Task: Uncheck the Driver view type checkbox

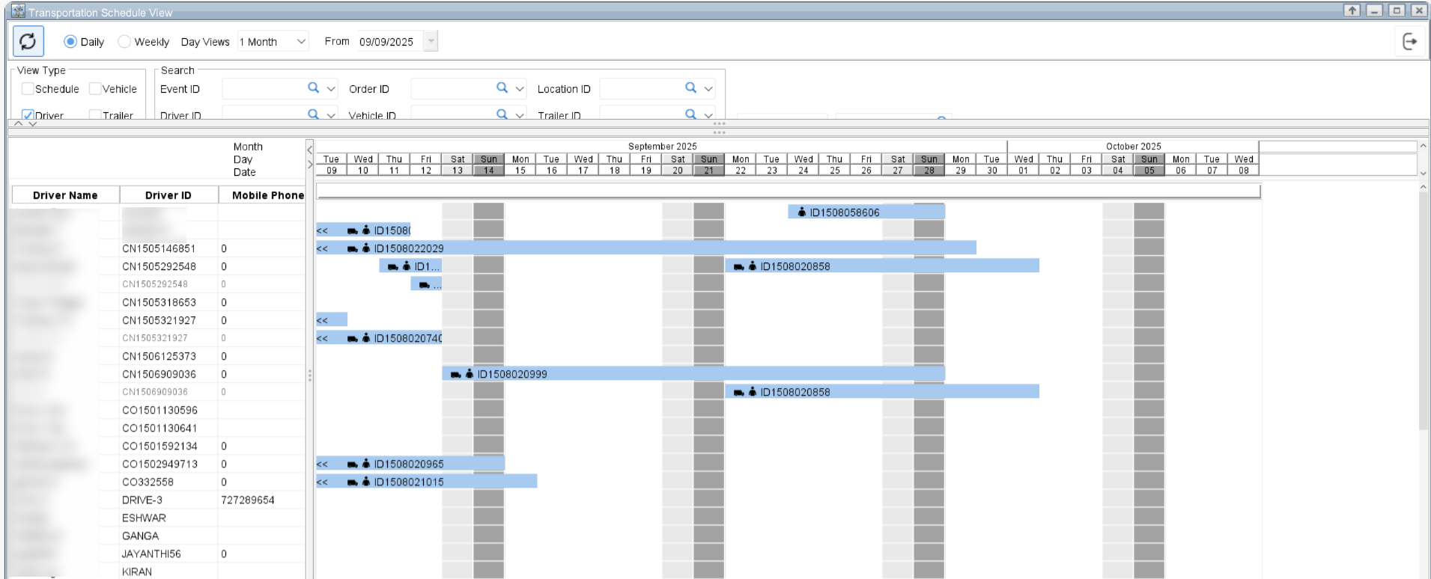Action: (x=28, y=115)
